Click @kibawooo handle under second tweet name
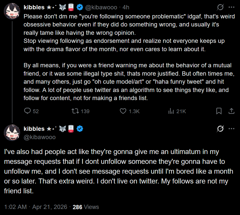 tap(39, 137)
